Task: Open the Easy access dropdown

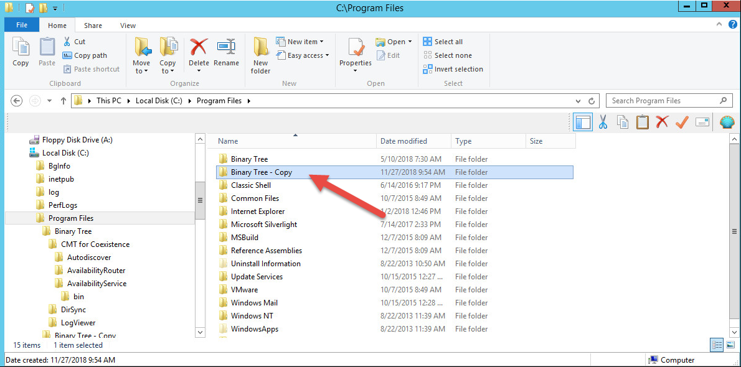Action: click(x=303, y=55)
